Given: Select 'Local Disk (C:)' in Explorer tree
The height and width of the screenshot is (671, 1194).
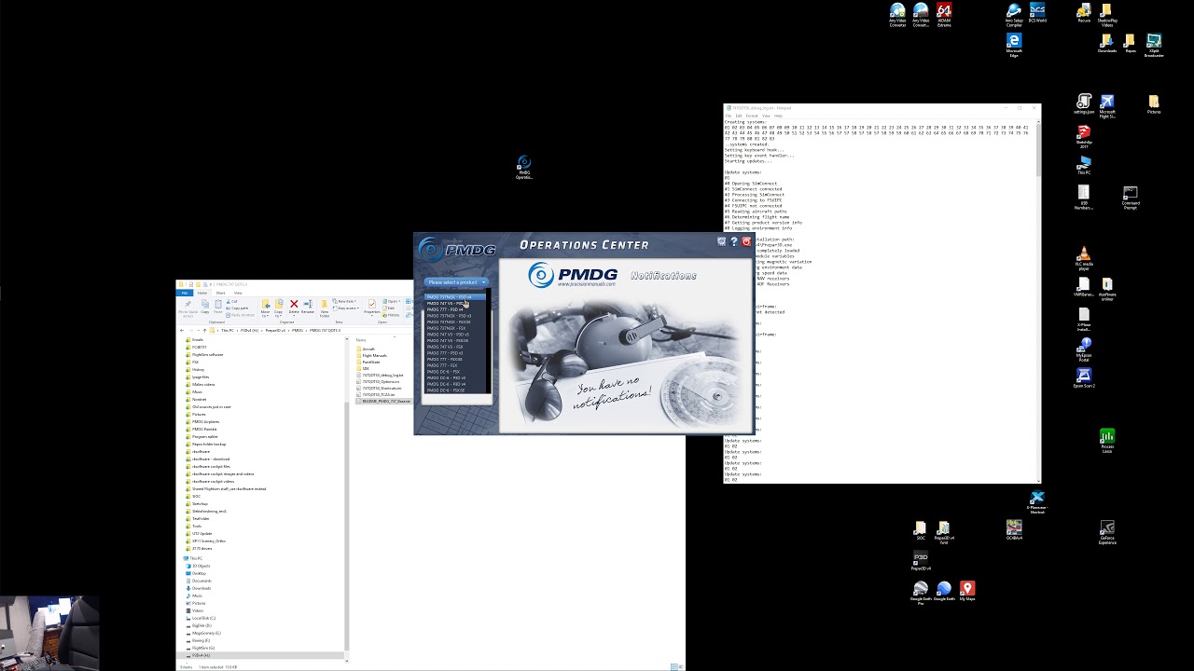Looking at the screenshot, I should pyautogui.click(x=201, y=618).
